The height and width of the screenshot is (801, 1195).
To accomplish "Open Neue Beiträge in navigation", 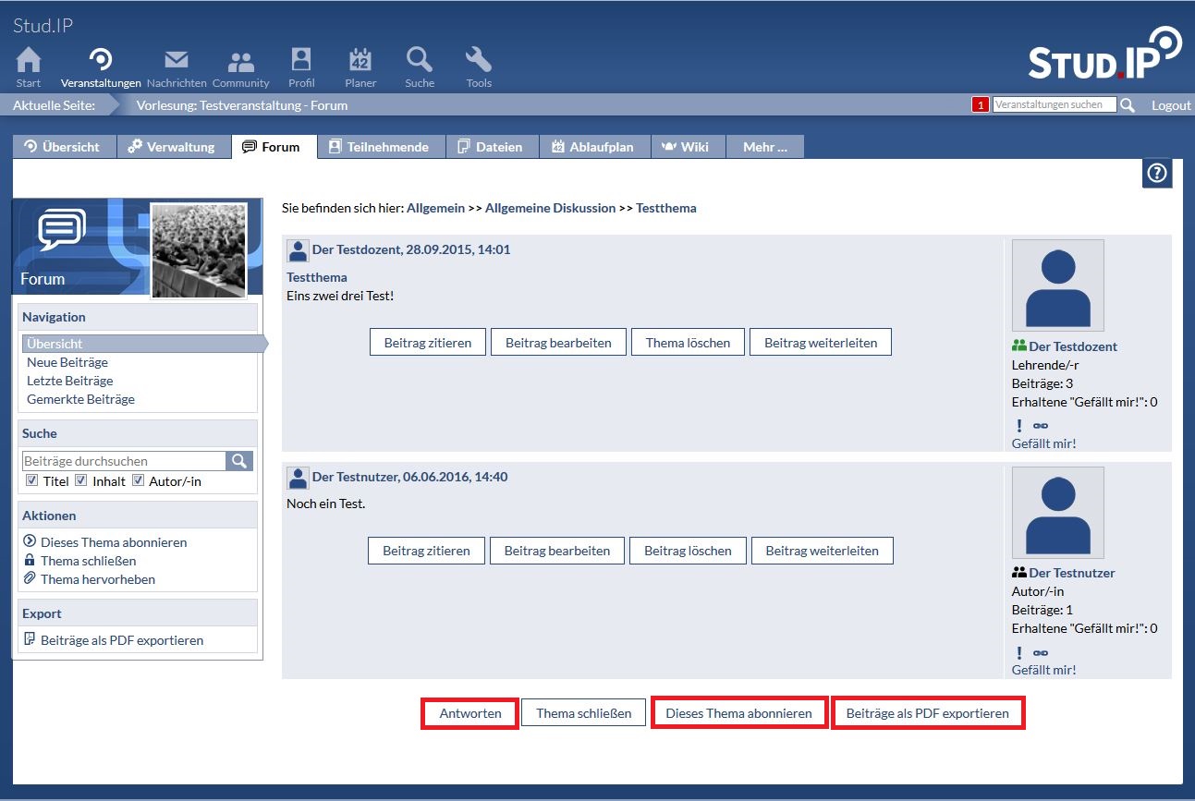I will tap(67, 362).
